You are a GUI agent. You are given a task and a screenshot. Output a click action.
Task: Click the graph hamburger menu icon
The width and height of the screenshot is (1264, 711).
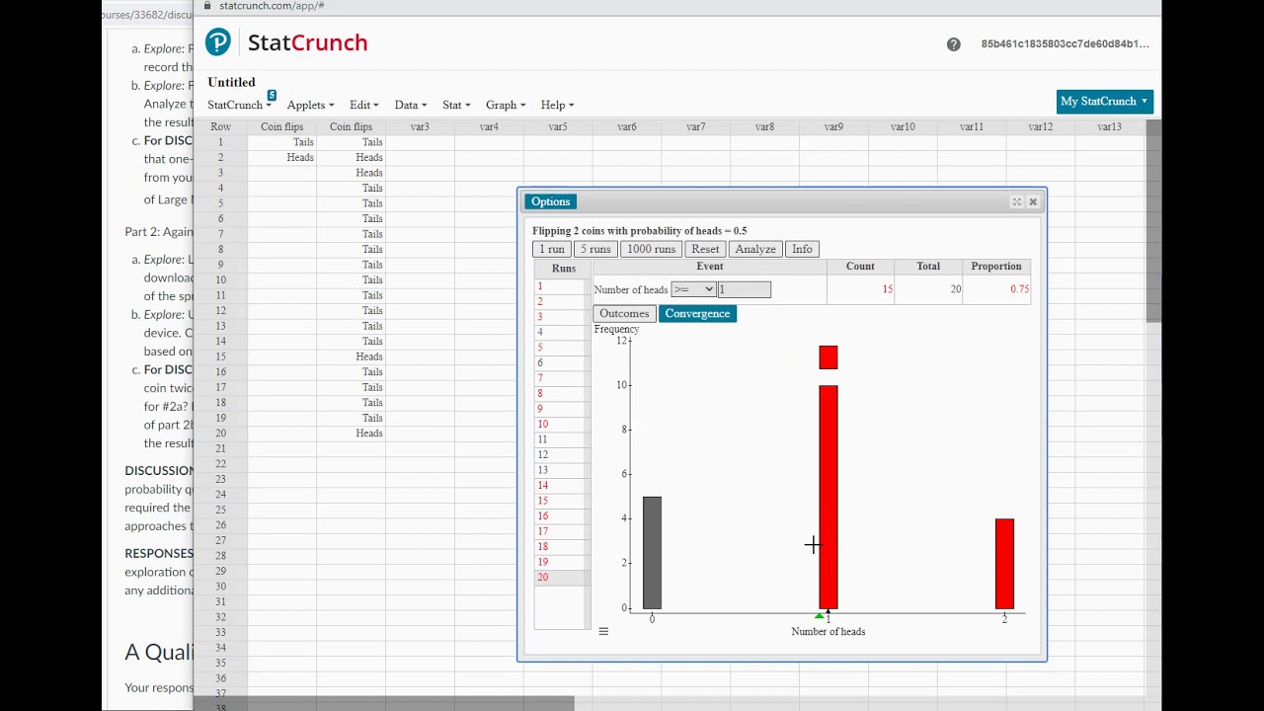pyautogui.click(x=603, y=631)
